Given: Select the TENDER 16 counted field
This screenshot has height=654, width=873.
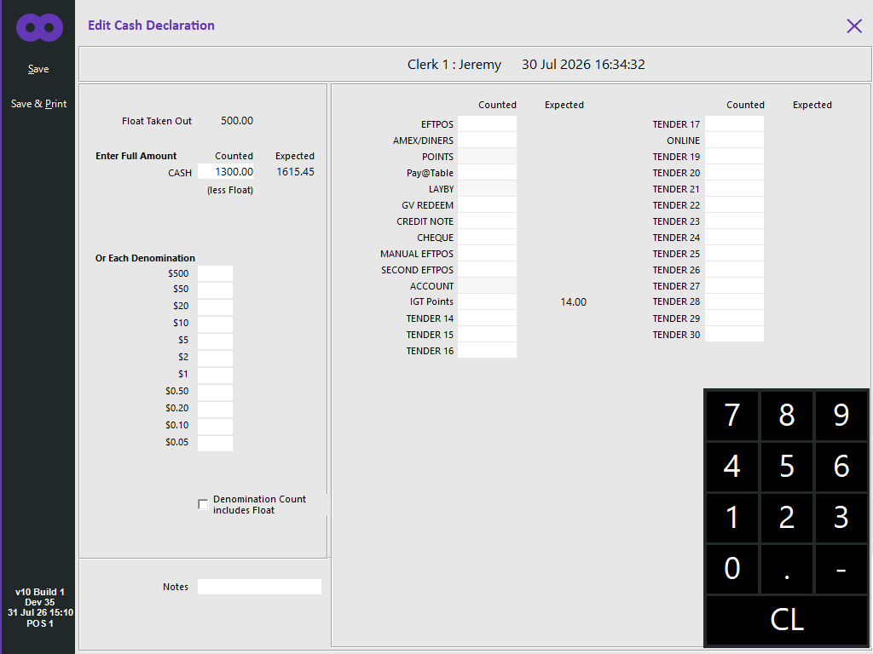Looking at the screenshot, I should pyautogui.click(x=487, y=350).
